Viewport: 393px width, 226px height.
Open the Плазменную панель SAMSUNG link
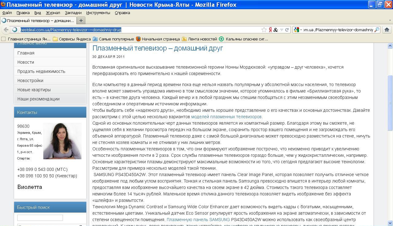point(198,220)
